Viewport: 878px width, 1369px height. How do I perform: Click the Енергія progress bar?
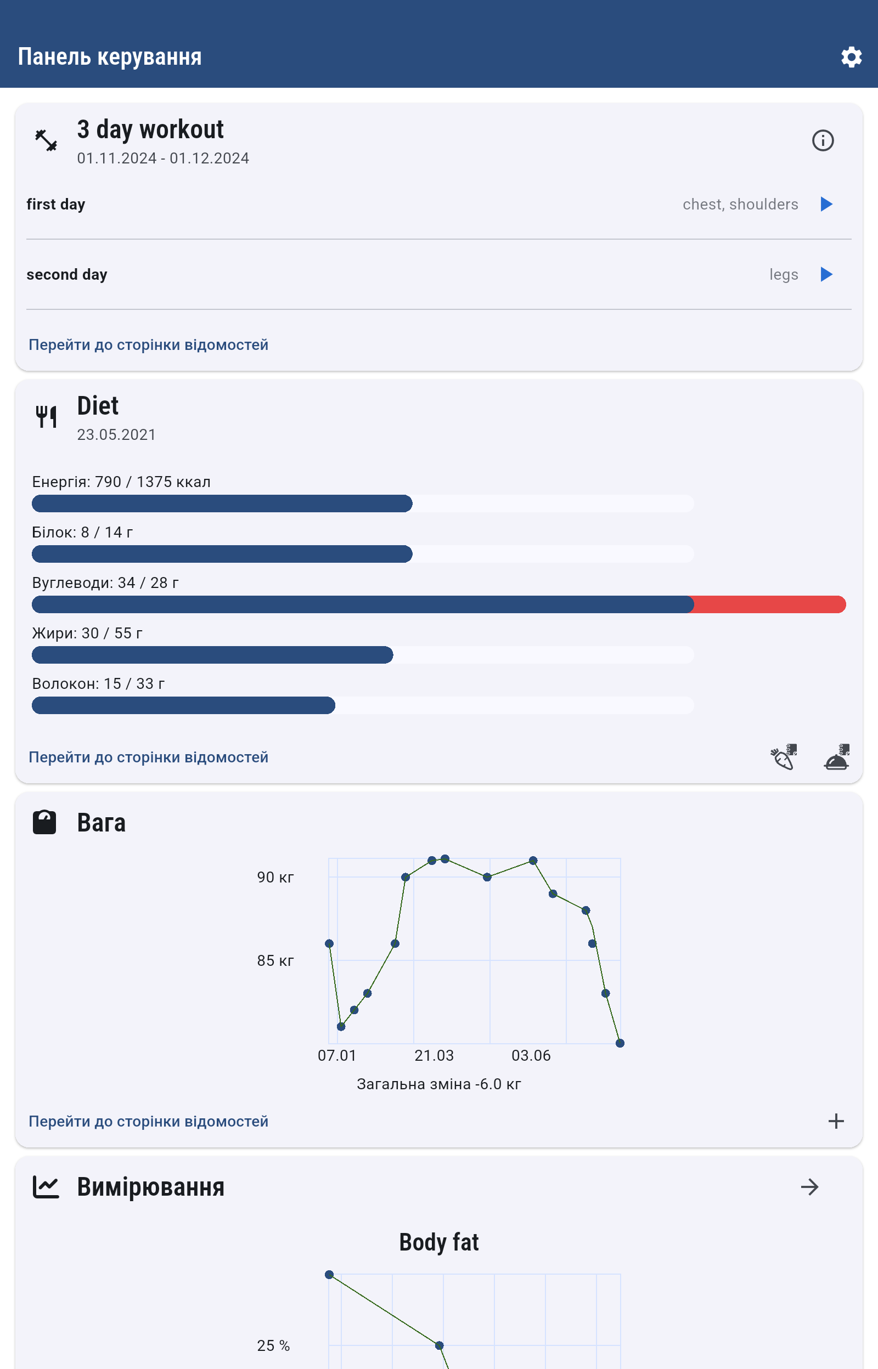click(x=363, y=504)
